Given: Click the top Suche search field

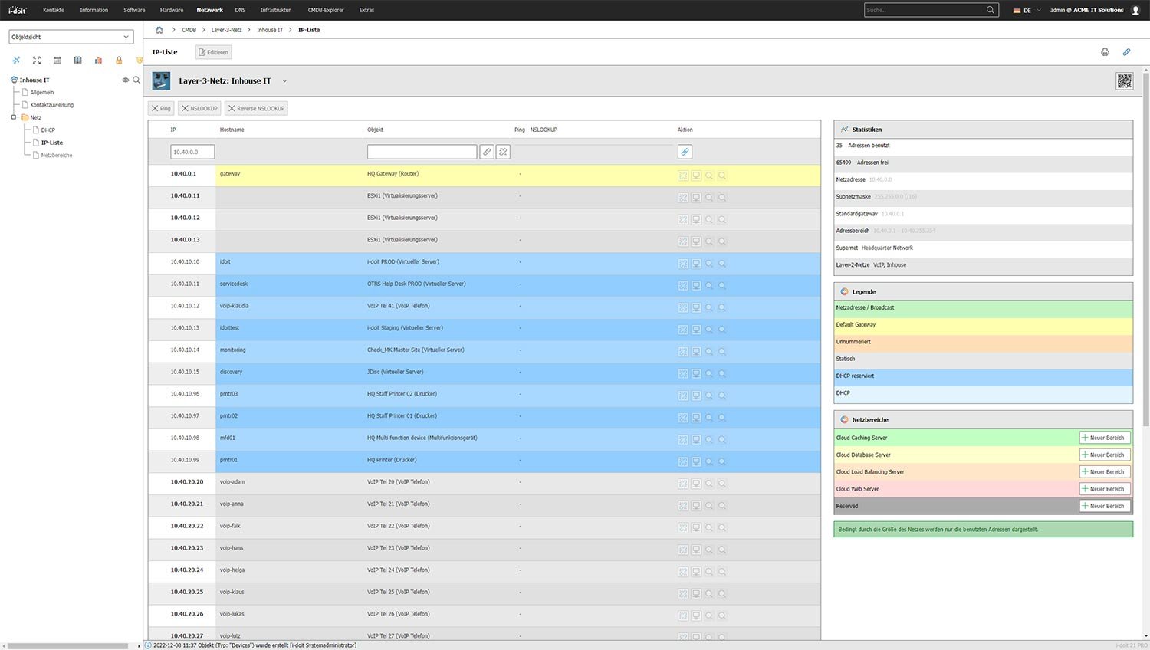Looking at the screenshot, I should pyautogui.click(x=924, y=10).
